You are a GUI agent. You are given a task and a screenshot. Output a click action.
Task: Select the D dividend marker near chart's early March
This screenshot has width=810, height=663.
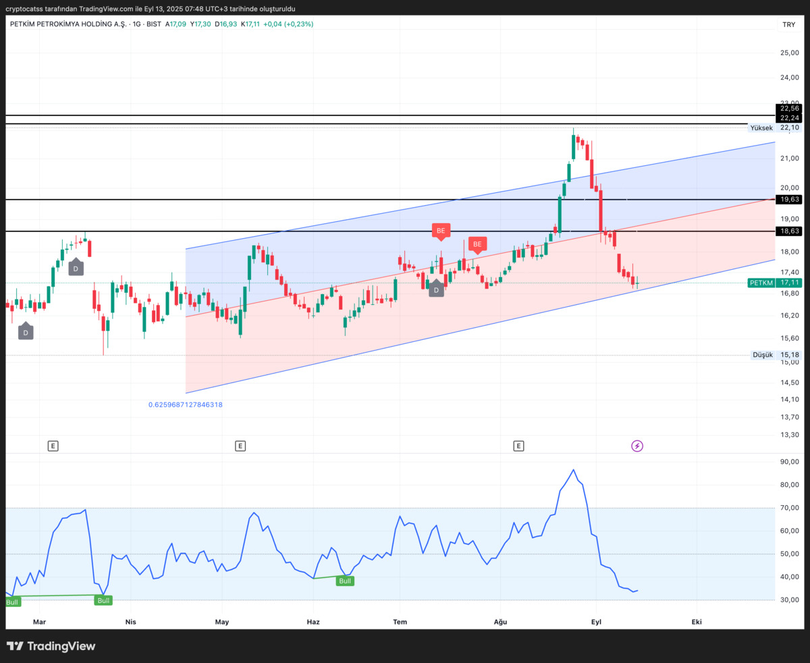pos(26,332)
